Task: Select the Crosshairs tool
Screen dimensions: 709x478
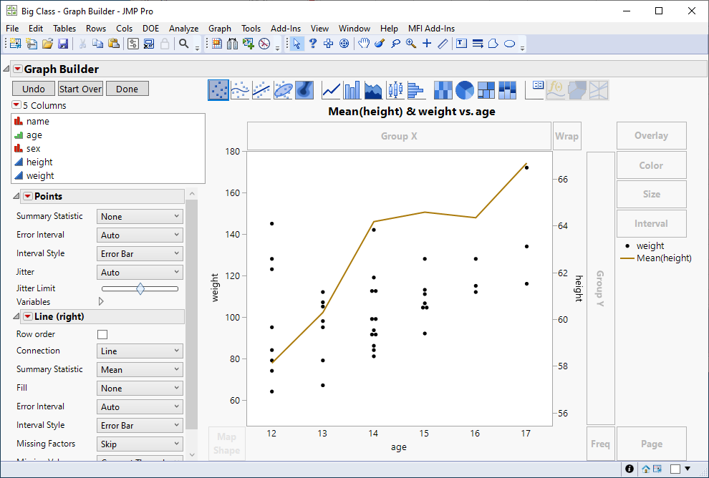Action: [x=427, y=44]
